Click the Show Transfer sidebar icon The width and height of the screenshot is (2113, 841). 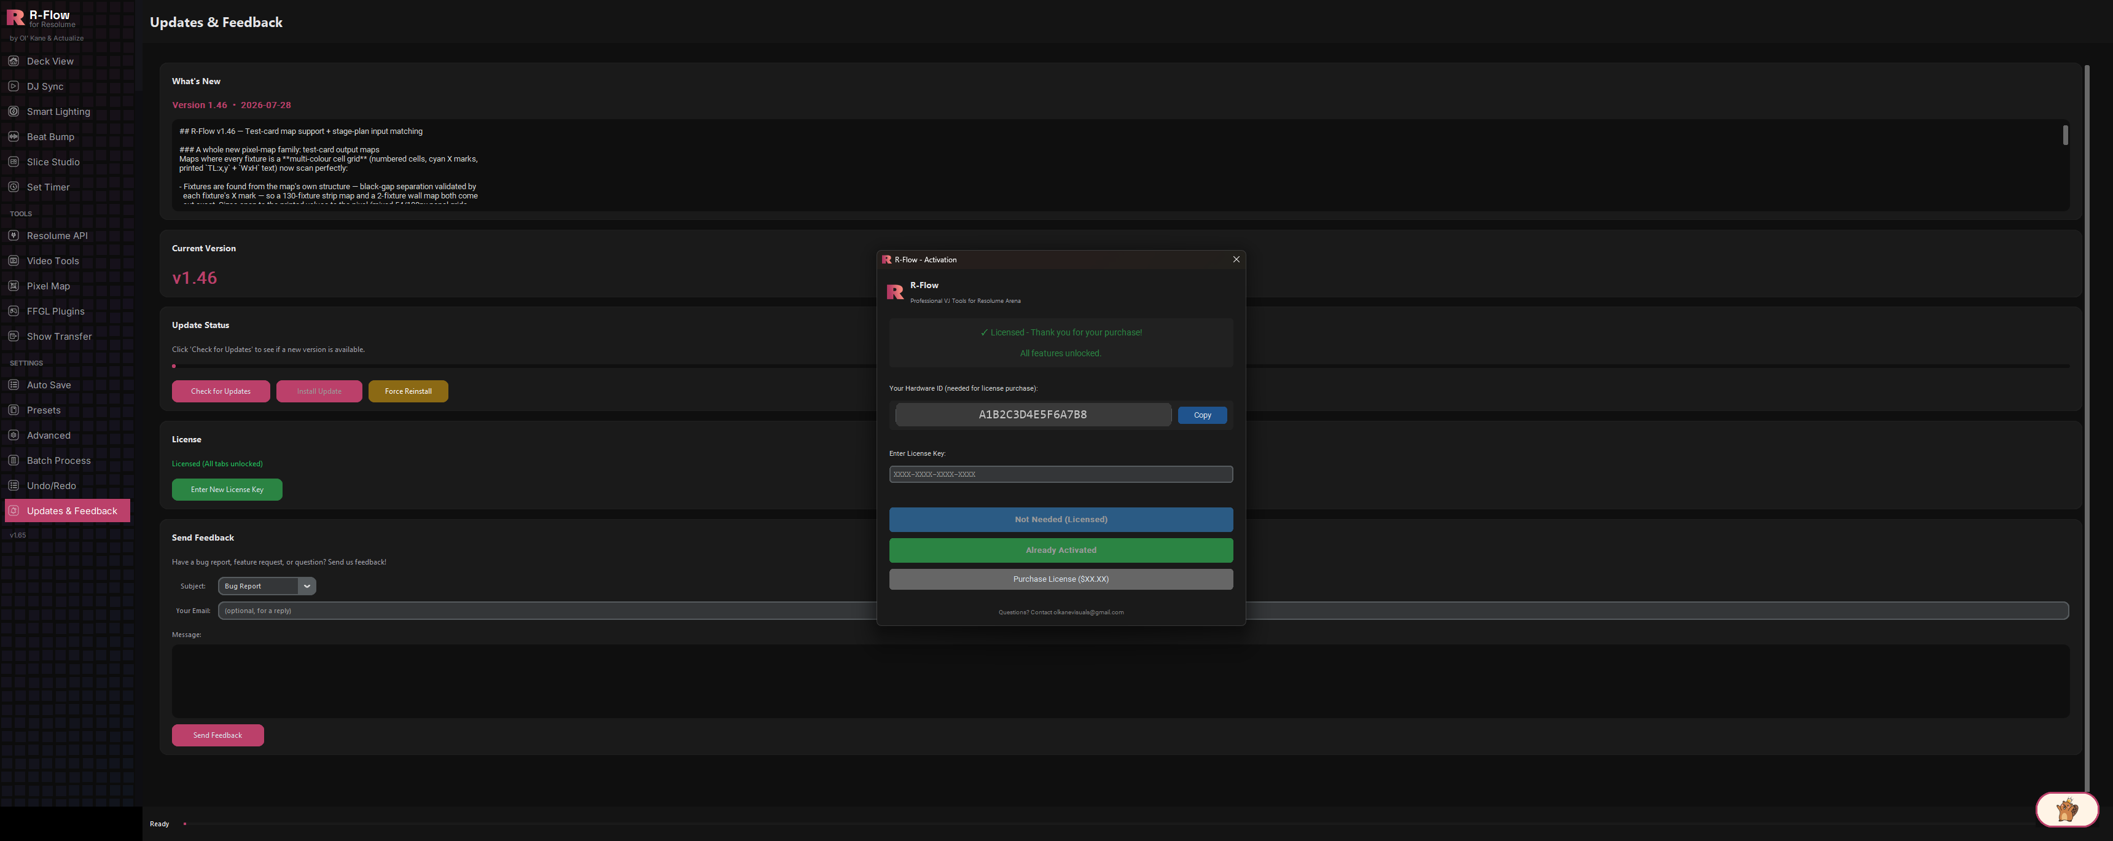tap(13, 337)
